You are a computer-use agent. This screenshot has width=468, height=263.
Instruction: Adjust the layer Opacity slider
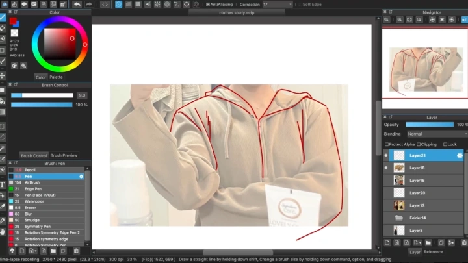(429, 124)
